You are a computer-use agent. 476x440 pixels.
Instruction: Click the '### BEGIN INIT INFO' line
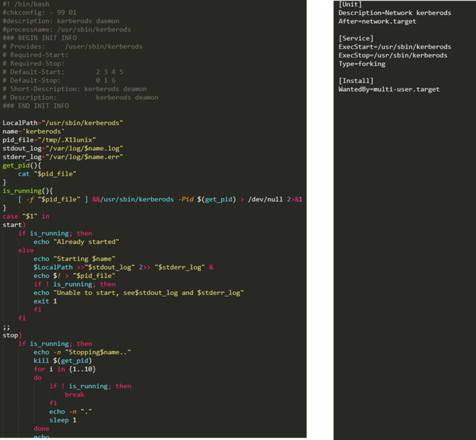click(40, 38)
